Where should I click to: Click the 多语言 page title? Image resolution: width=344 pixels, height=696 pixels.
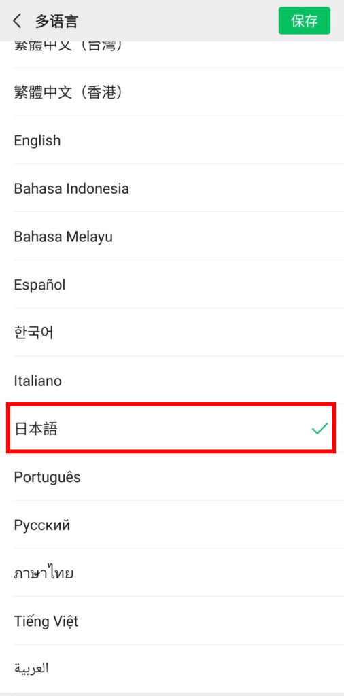(x=56, y=21)
